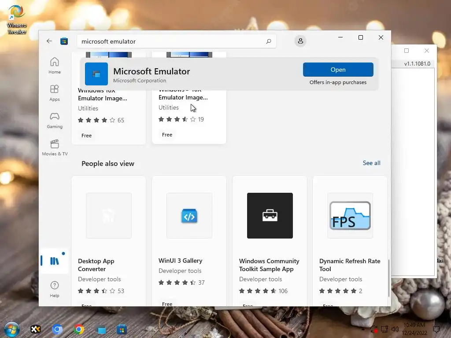Screen dimensions: 451x338
Task: Open Gaming in the sidebar
Action: [54, 121]
